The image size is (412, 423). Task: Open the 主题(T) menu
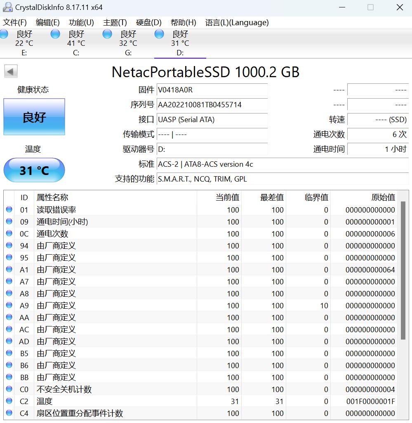pyautogui.click(x=115, y=23)
